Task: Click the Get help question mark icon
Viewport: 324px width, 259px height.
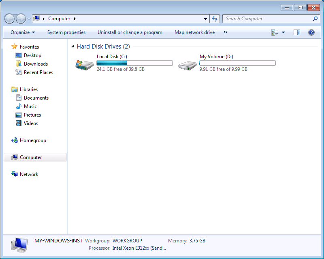Action: click(311, 32)
